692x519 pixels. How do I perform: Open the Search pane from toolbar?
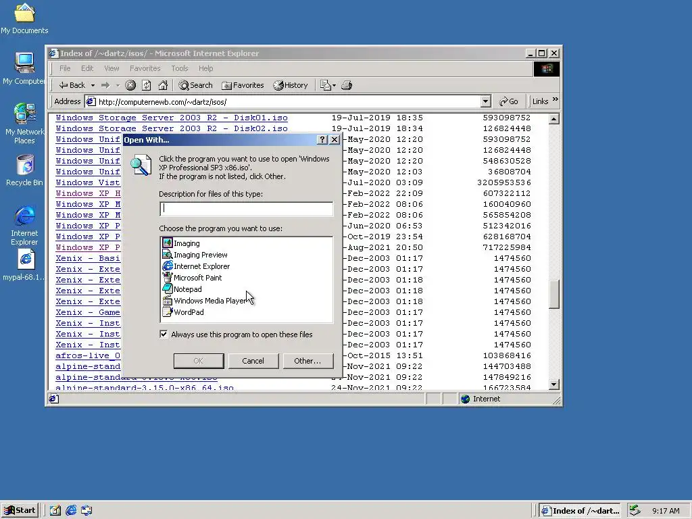195,85
